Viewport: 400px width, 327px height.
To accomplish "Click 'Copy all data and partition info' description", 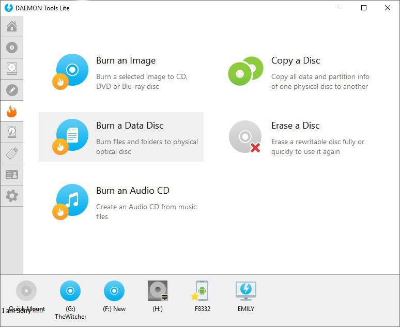I will click(320, 82).
